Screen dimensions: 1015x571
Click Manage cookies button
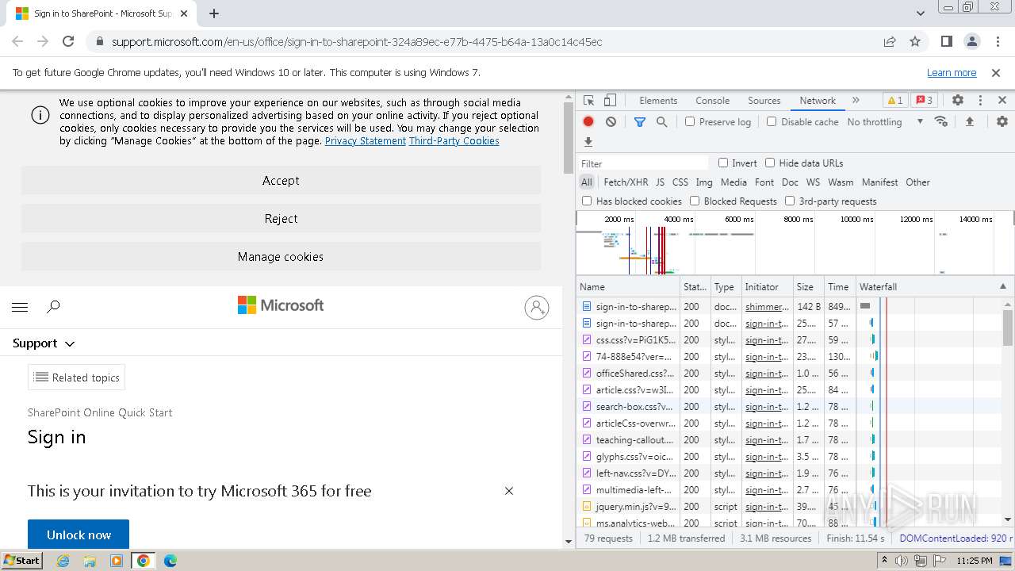point(281,257)
